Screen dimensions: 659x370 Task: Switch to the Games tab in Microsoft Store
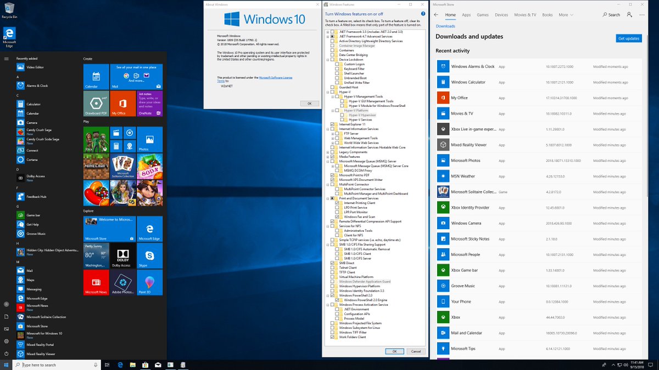tap(483, 15)
